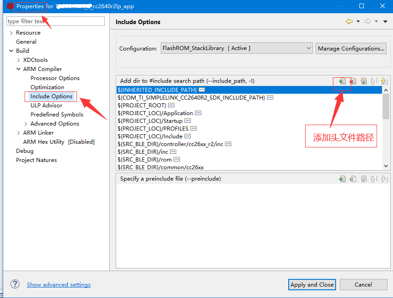The height and width of the screenshot is (298, 393).
Task: Open Project Natures page
Action: pos(36,160)
